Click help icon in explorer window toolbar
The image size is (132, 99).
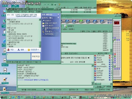coord(59,4)
